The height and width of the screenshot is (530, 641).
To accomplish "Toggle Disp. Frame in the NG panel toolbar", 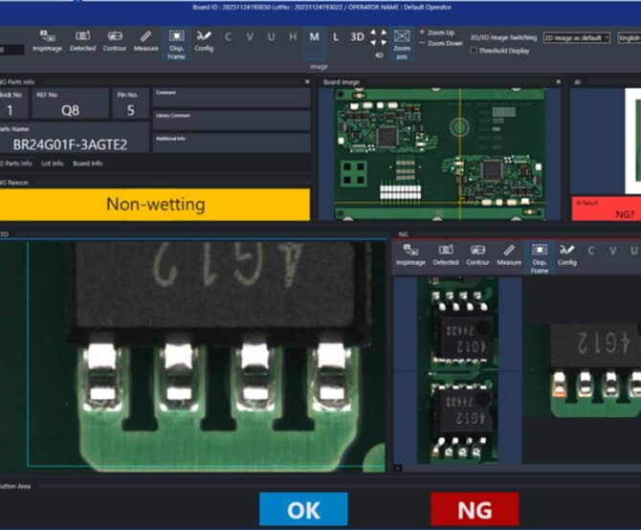I will tap(540, 258).
